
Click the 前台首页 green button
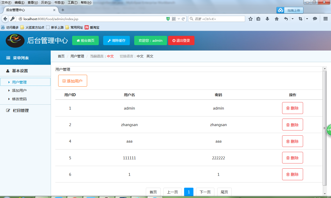[x=85, y=40]
